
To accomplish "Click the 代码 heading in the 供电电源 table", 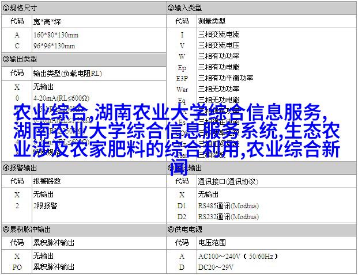I will coord(182,242).
